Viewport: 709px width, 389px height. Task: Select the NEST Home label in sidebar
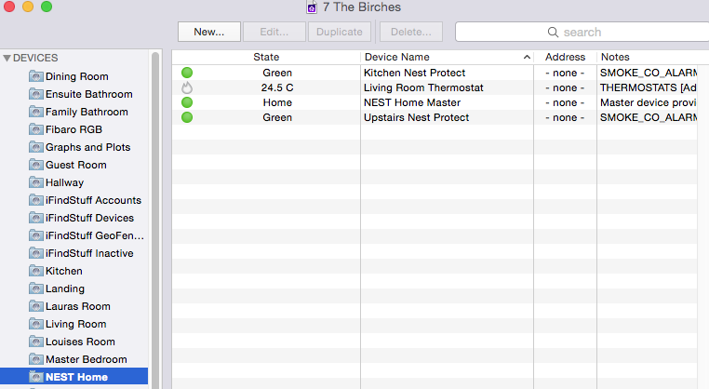(x=76, y=377)
